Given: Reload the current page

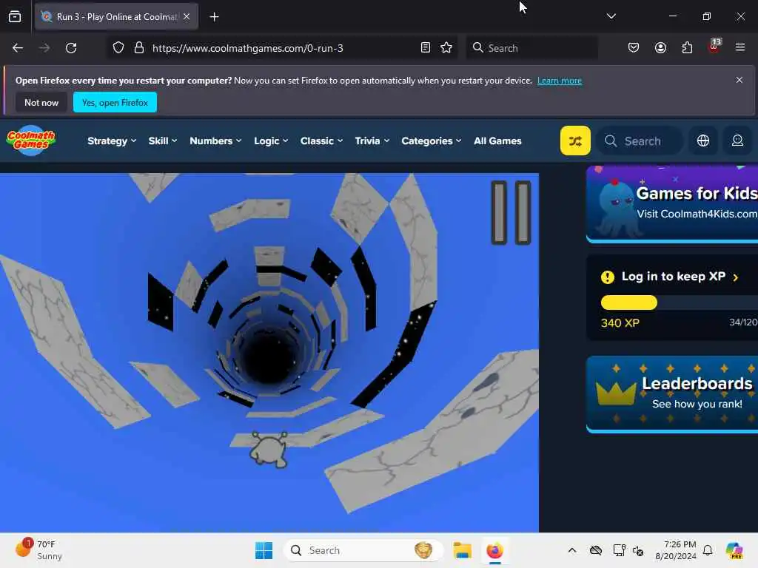Looking at the screenshot, I should [71, 48].
